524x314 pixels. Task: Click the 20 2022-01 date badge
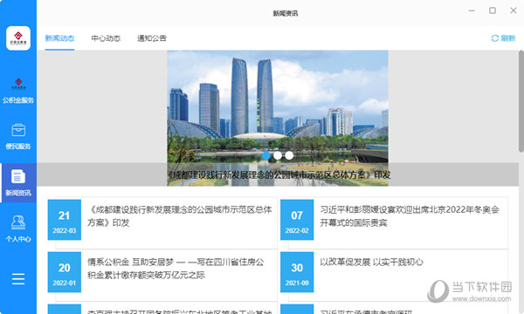(65, 272)
